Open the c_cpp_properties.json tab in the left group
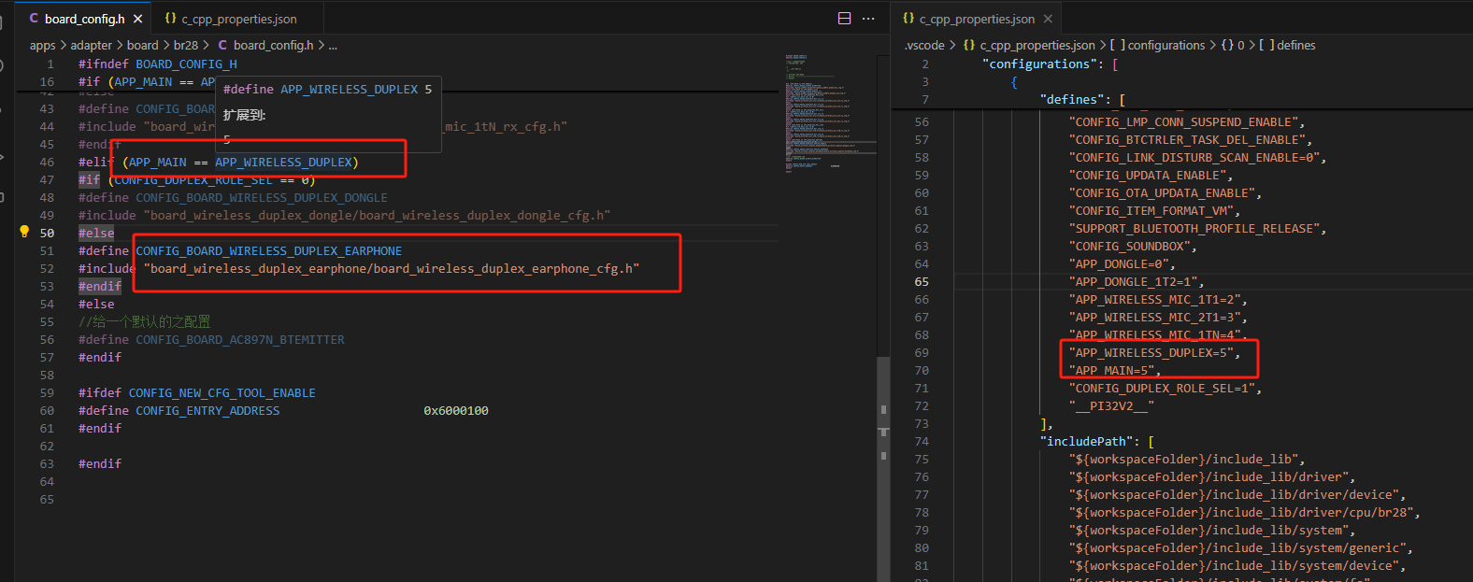This screenshot has width=1473, height=582. point(239,19)
